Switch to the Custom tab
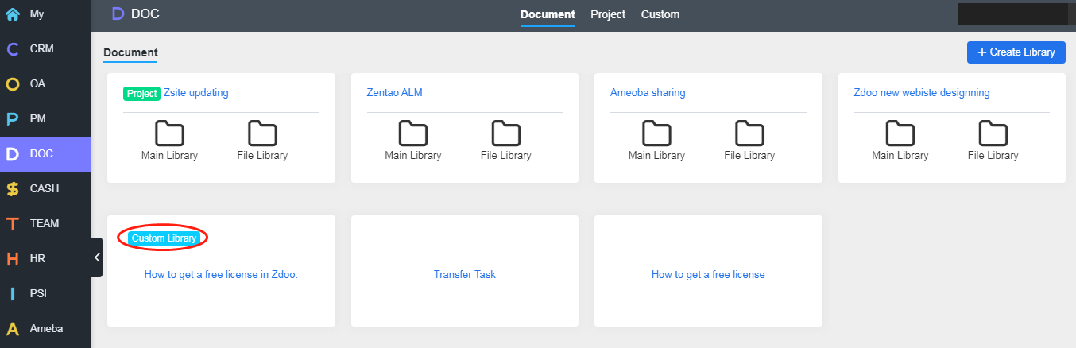The image size is (1076, 348). [x=660, y=14]
